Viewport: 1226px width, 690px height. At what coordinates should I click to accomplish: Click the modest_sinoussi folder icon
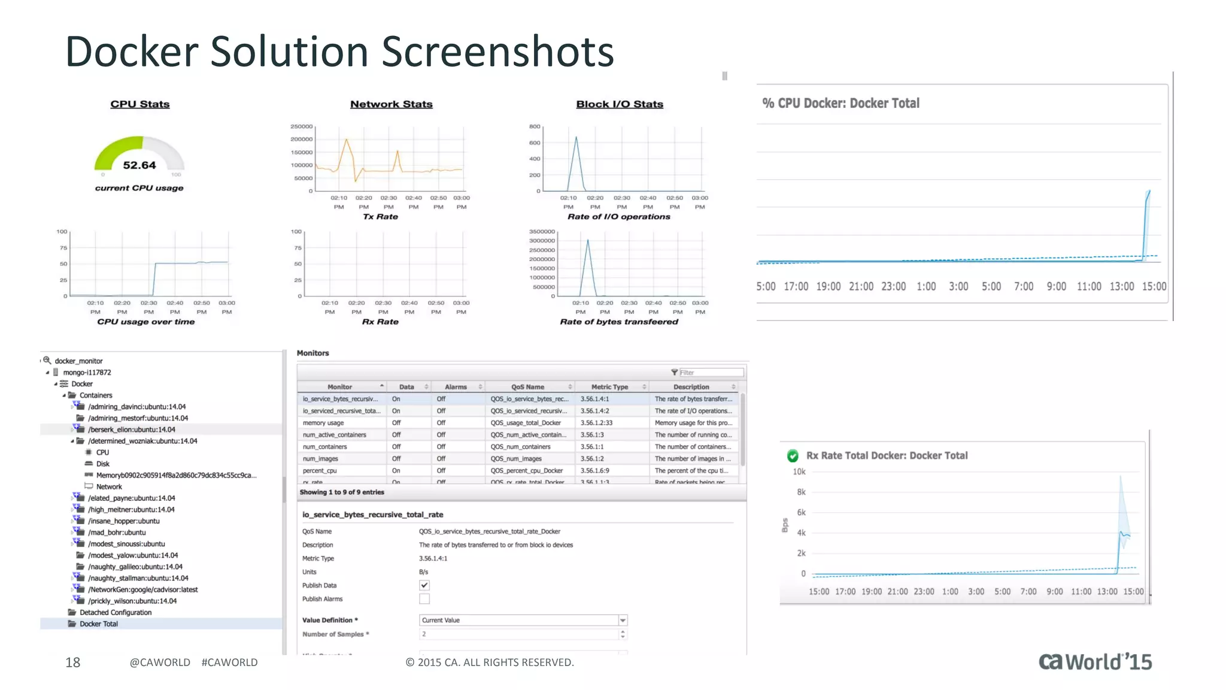[x=79, y=543]
